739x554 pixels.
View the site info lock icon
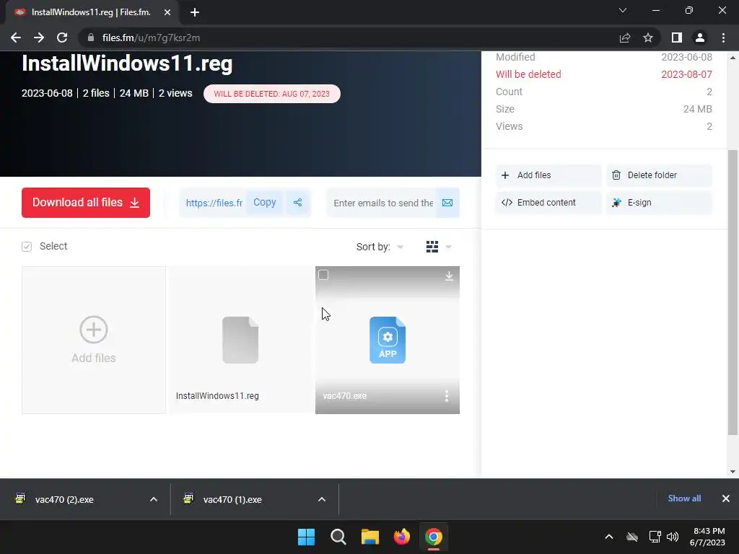91,38
